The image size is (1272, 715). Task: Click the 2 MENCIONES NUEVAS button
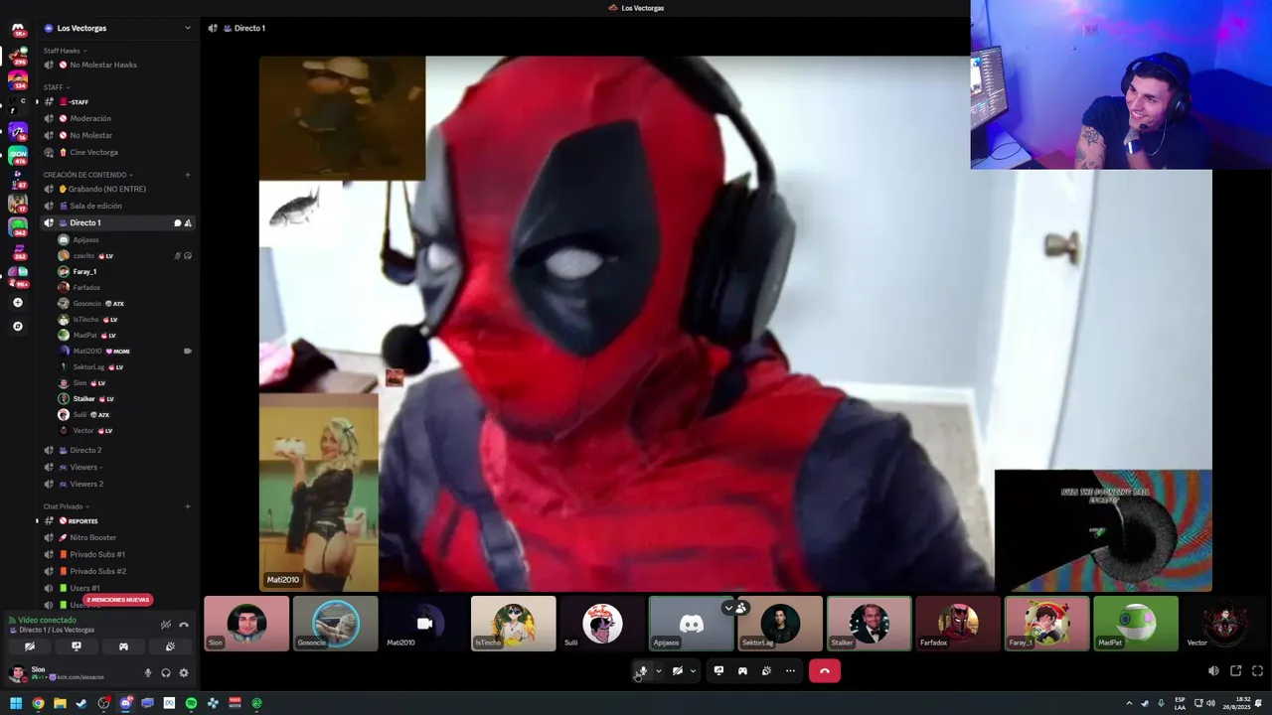coord(117,600)
